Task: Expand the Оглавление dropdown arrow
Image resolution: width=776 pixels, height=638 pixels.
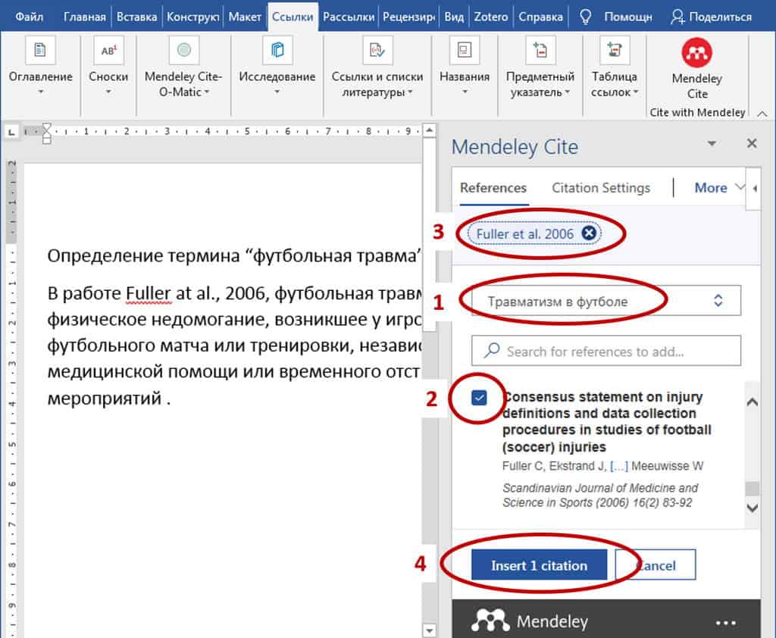Action: (x=41, y=92)
